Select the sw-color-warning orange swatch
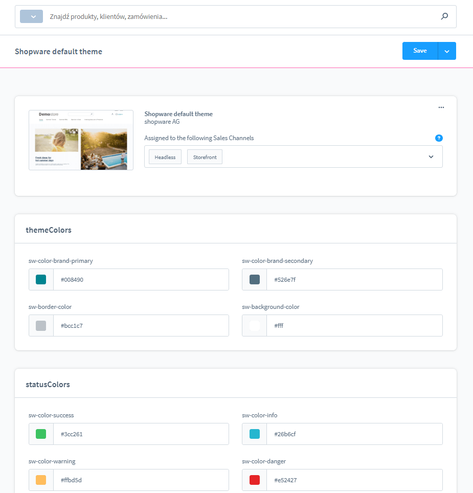This screenshot has height=493, width=473. click(41, 480)
